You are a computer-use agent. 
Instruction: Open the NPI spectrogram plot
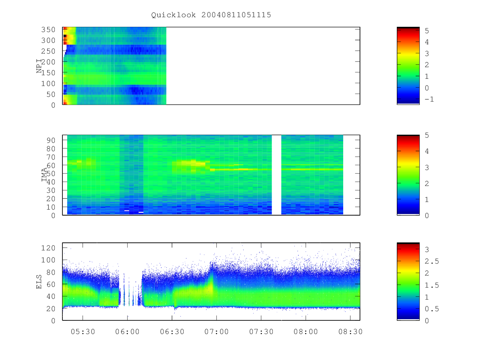click(x=211, y=66)
